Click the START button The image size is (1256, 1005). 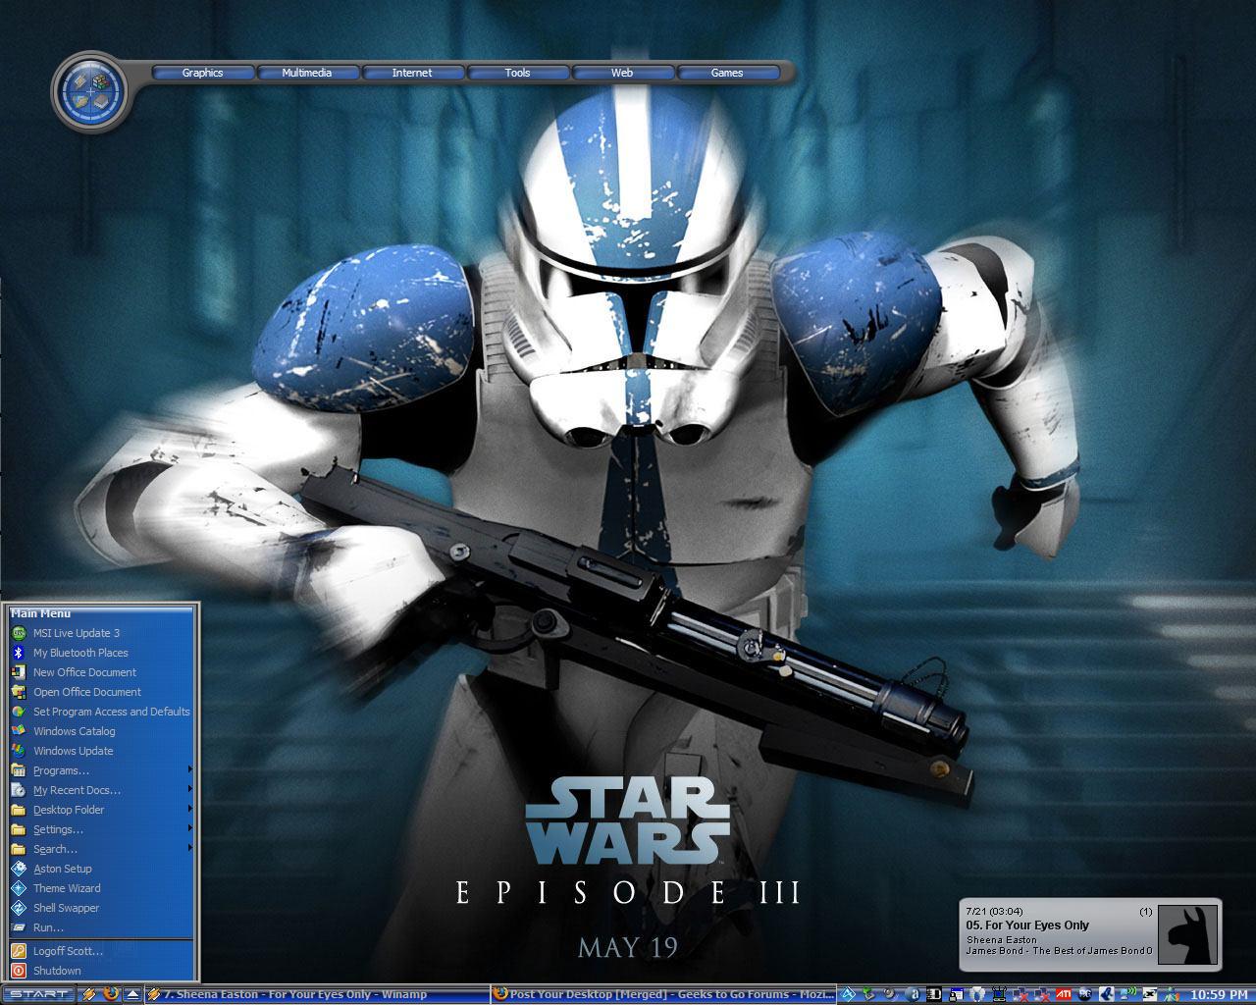point(38,994)
